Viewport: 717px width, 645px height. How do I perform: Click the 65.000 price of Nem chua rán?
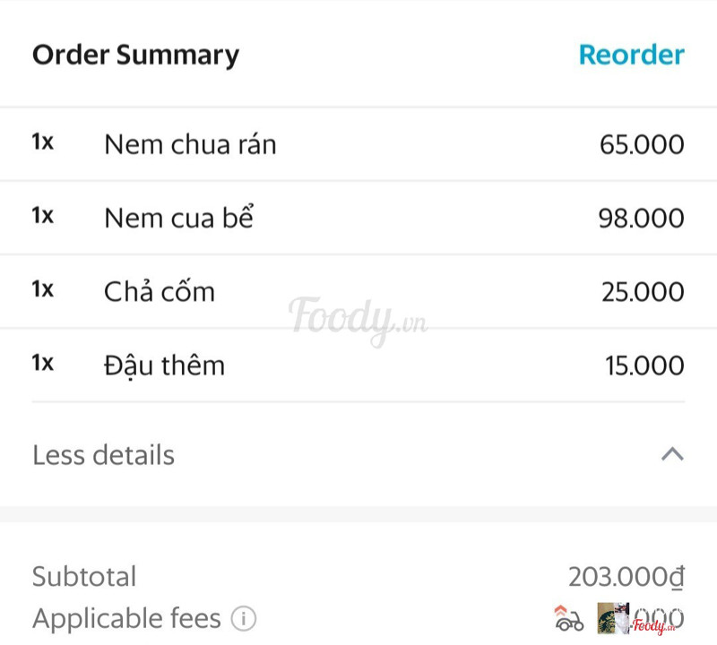(x=642, y=144)
